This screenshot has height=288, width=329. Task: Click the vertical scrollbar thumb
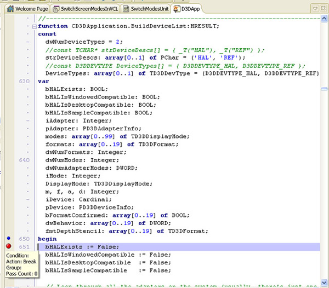(x=324, y=89)
